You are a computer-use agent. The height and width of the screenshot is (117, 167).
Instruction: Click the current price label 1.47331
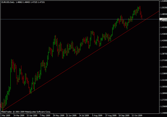pos(164,19)
